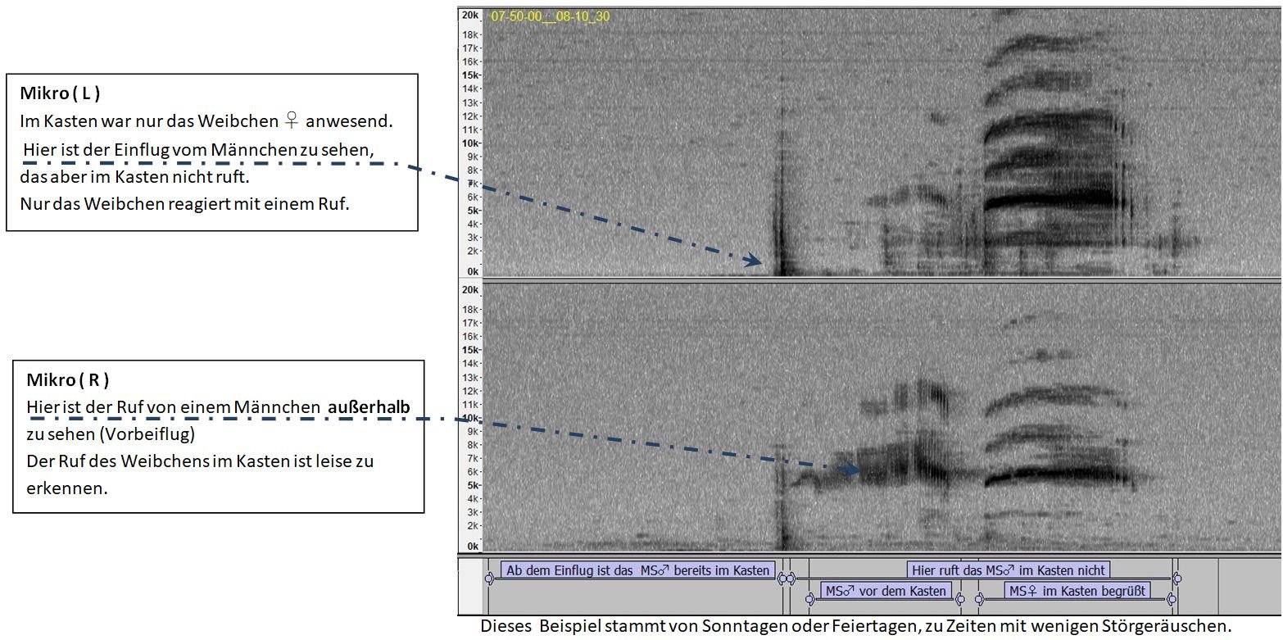Image resolution: width=1283 pixels, height=640 pixels.
Task: Click the 'Mikro ( L )' heading in annotation box
Action: point(60,93)
